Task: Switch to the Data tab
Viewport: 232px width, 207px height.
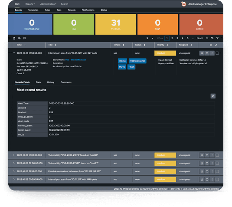Action: (x=38, y=82)
